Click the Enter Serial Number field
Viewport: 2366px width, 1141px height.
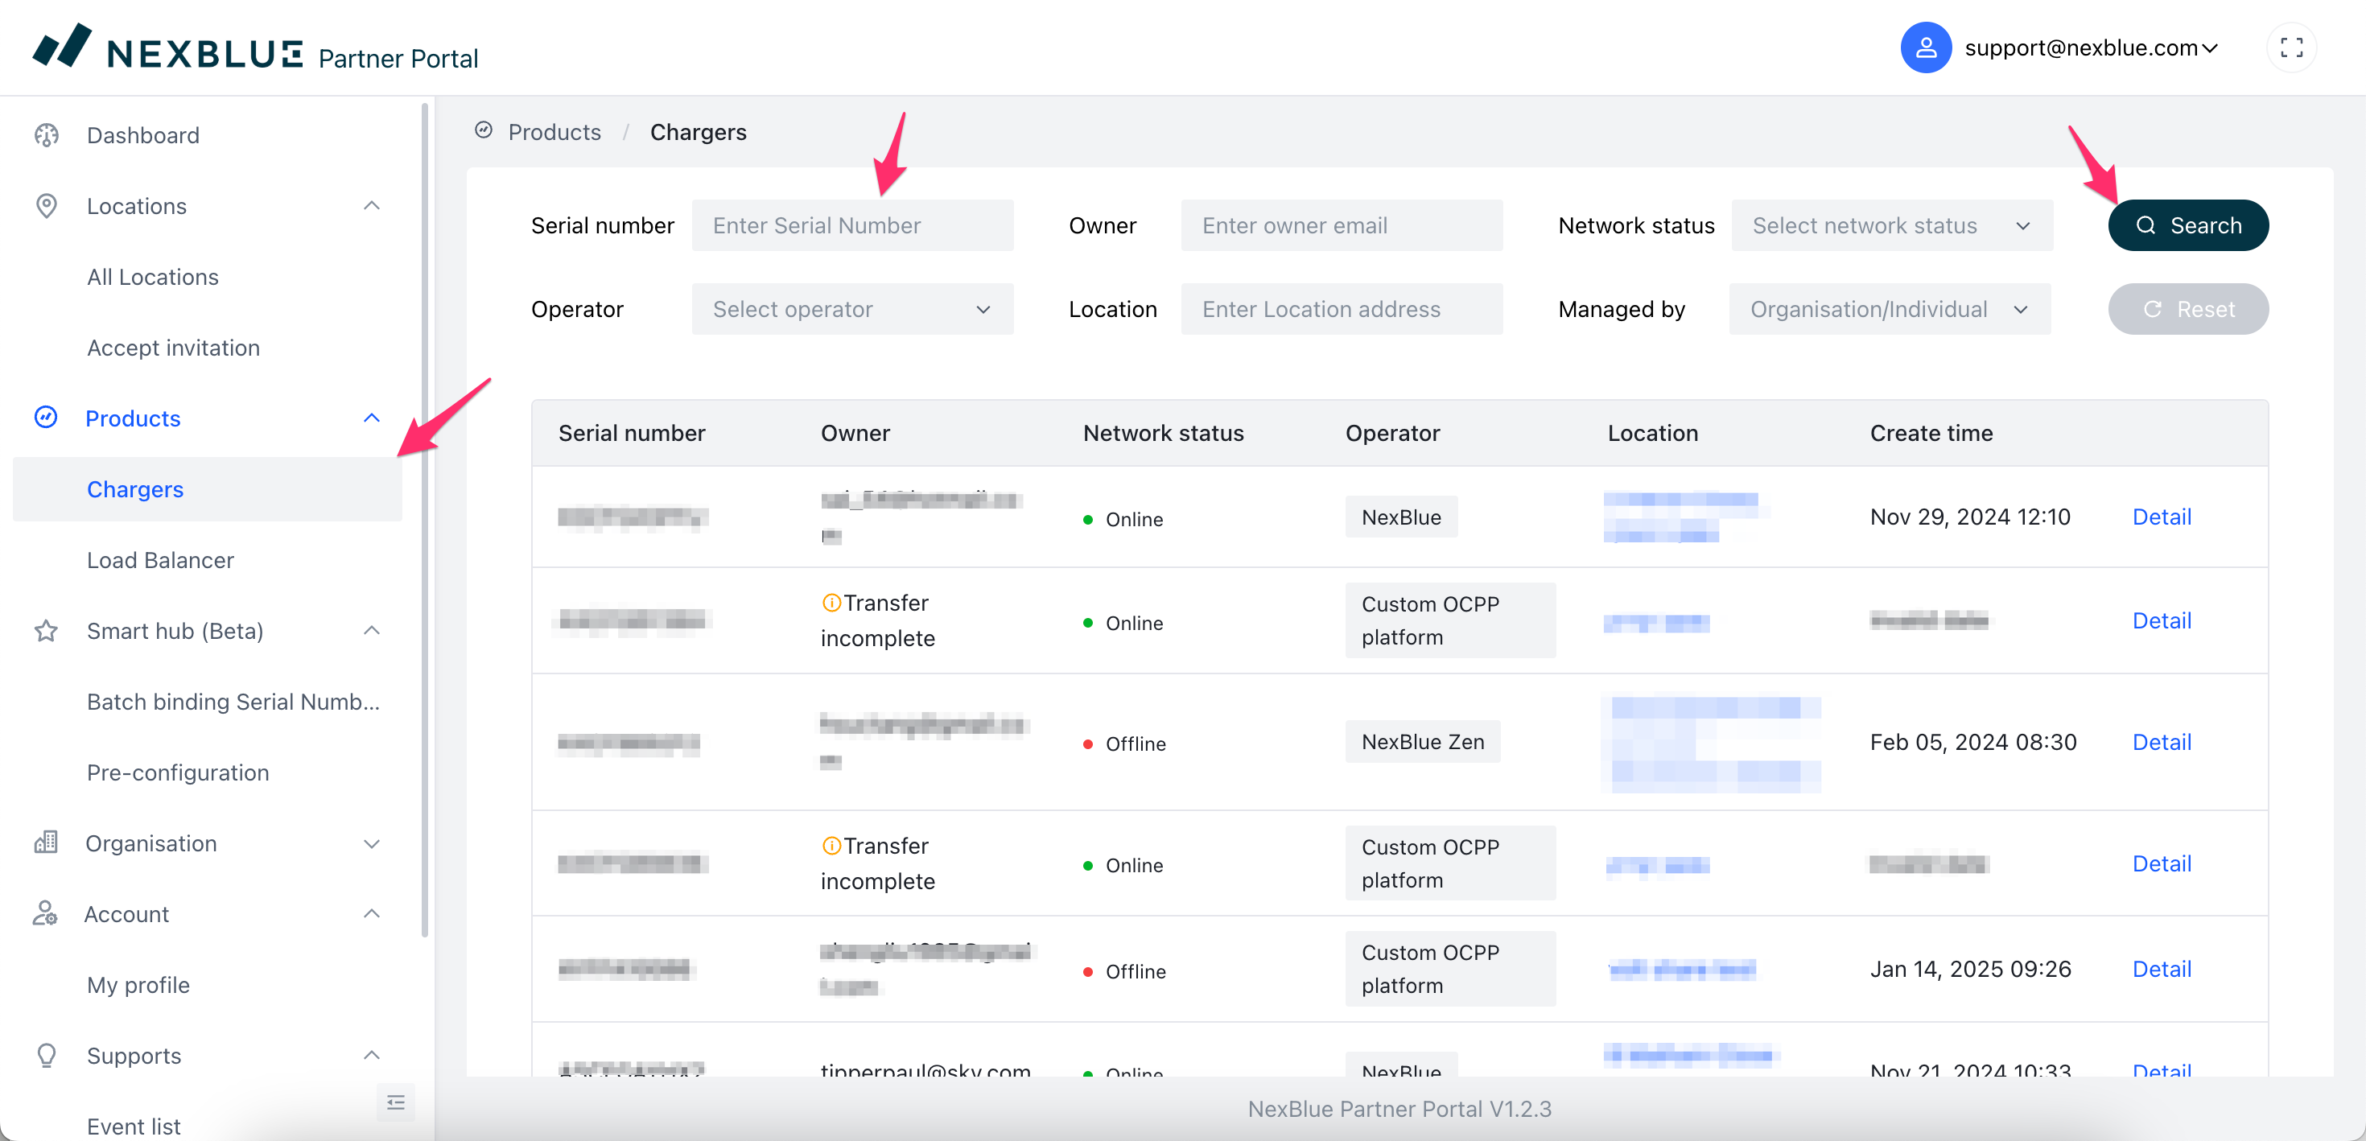[x=851, y=225]
